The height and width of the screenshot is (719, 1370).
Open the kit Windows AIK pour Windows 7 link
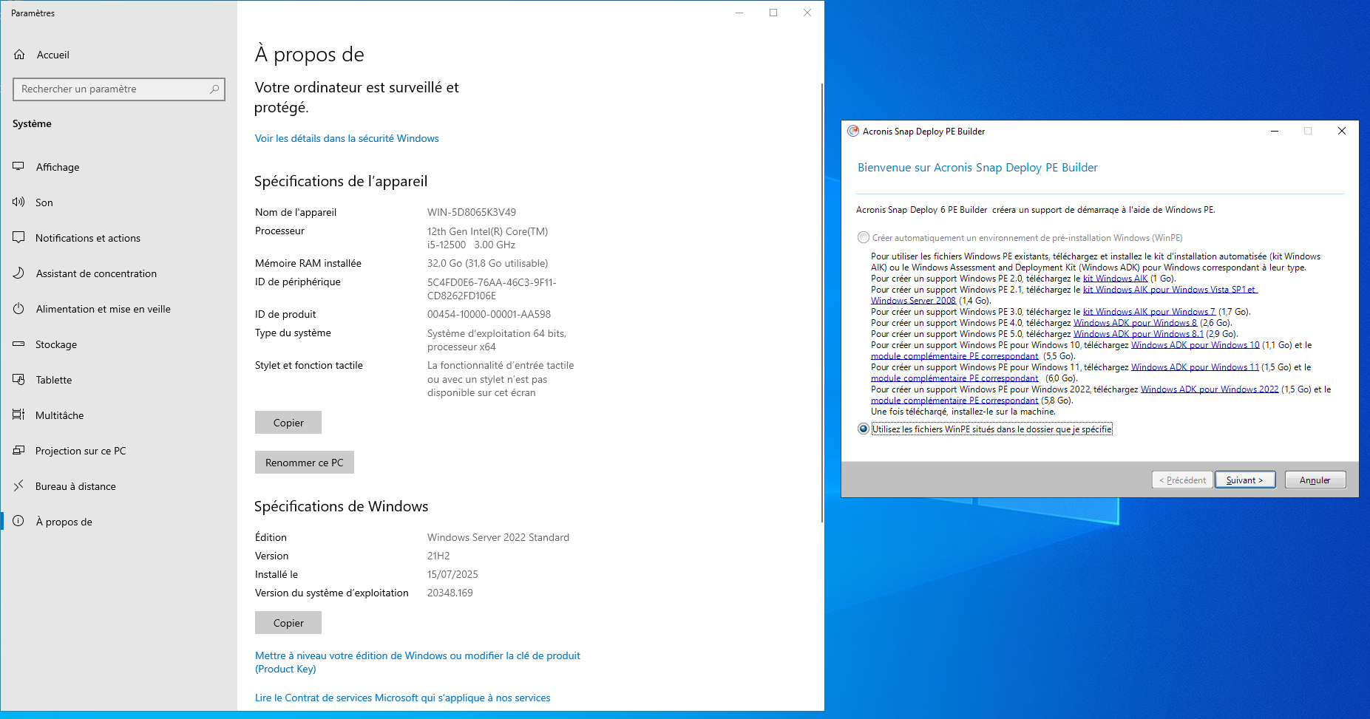[1149, 312]
